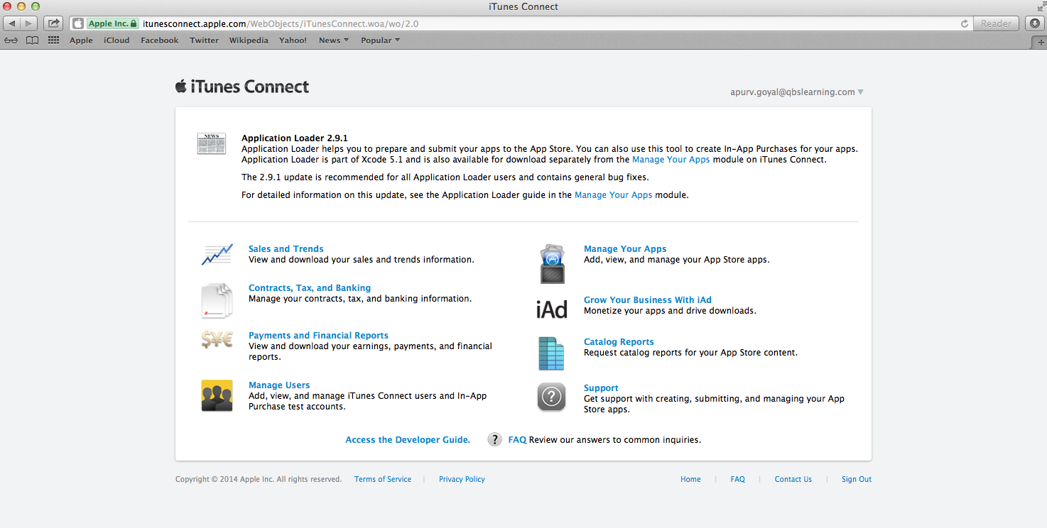Open the Apple bookmark
The width and height of the screenshot is (1047, 528).
coord(81,40)
